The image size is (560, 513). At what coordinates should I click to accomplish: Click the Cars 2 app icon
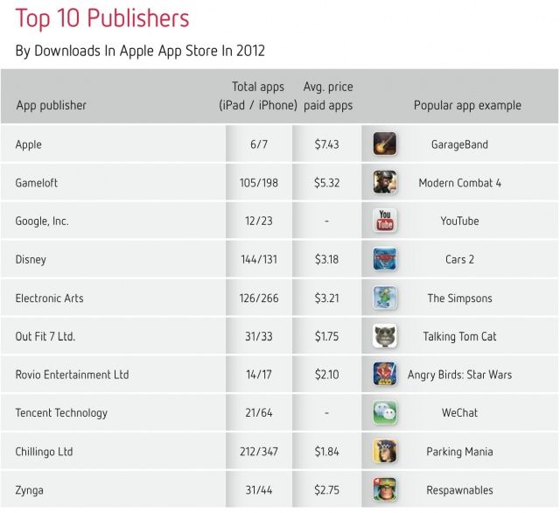tap(384, 259)
